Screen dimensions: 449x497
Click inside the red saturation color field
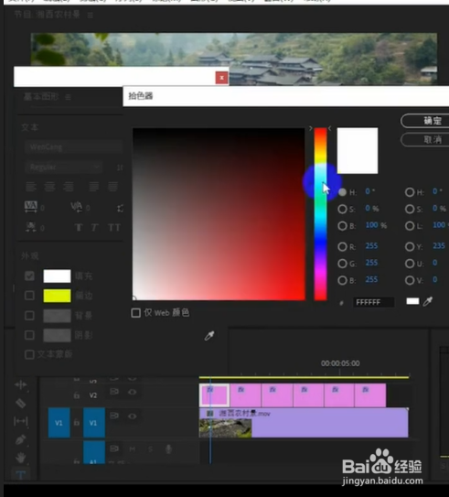point(219,214)
